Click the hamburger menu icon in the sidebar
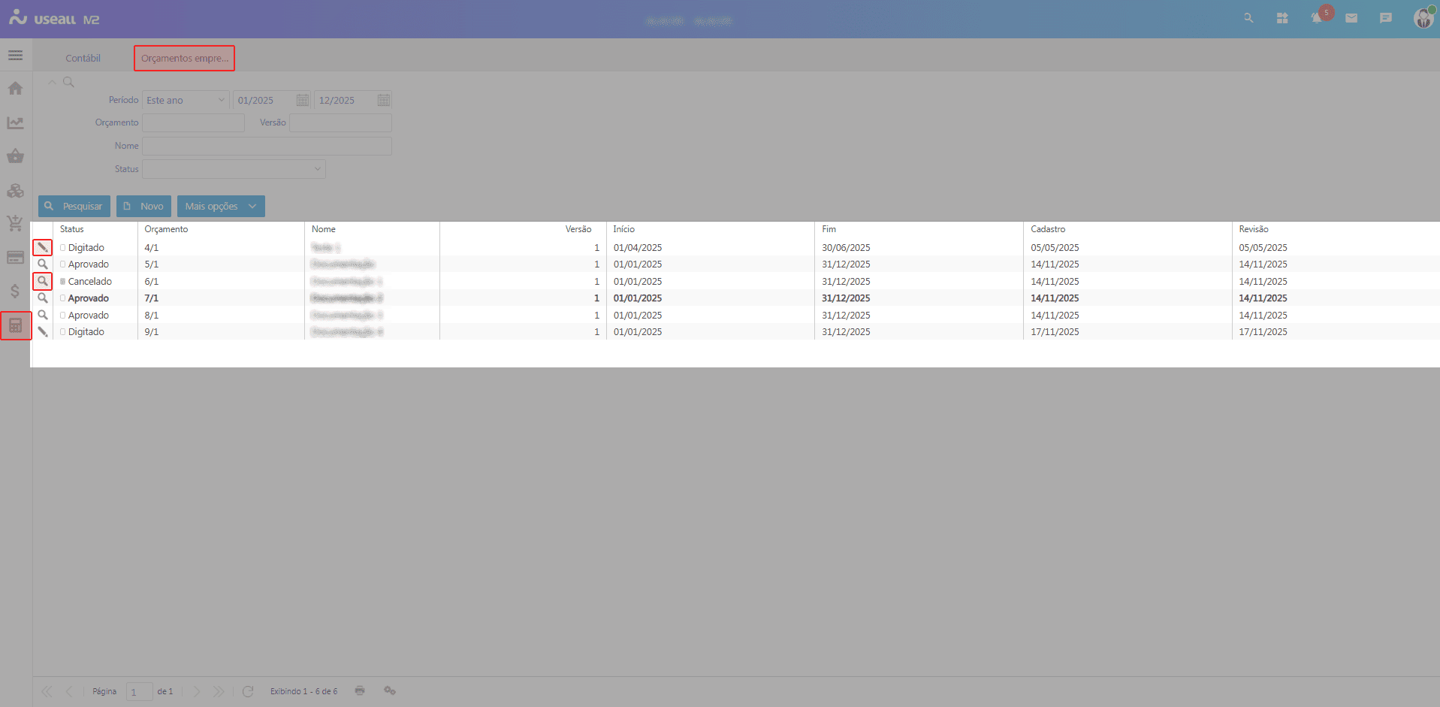This screenshot has width=1440, height=707. pyautogui.click(x=15, y=56)
